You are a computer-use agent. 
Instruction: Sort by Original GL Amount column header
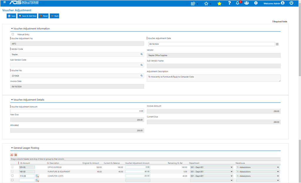(91, 163)
